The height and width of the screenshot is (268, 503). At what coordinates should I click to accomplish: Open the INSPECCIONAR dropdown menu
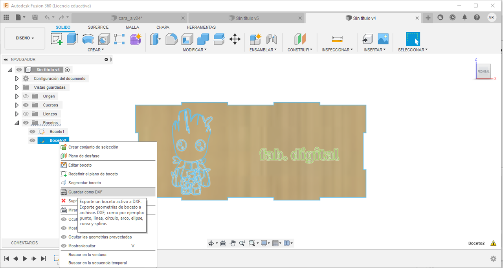(337, 50)
